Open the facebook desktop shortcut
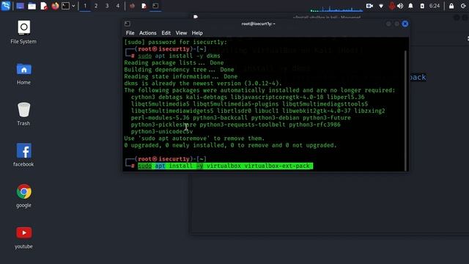Image resolution: width=469 pixels, height=264 pixels. [x=23, y=155]
